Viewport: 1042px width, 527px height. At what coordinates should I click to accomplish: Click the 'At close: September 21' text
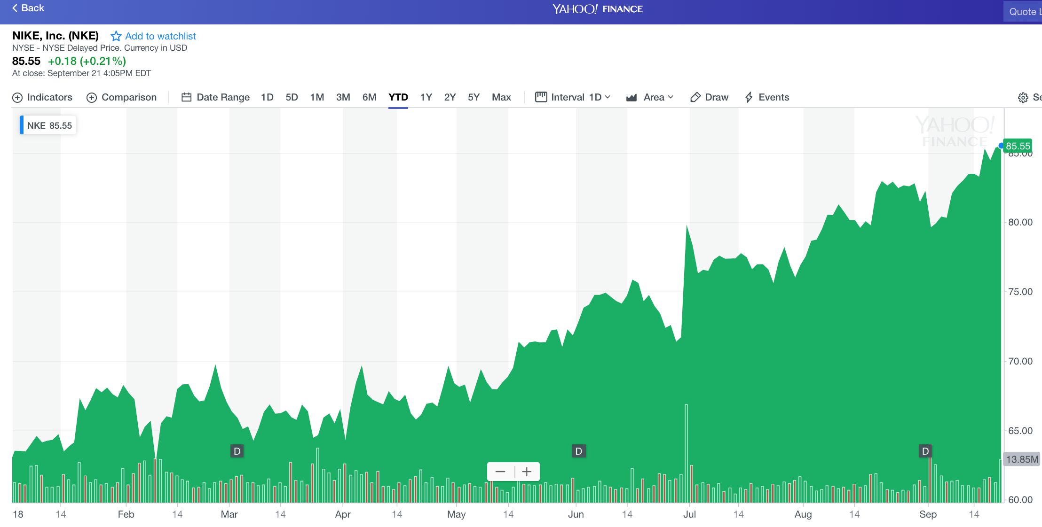[x=81, y=73]
